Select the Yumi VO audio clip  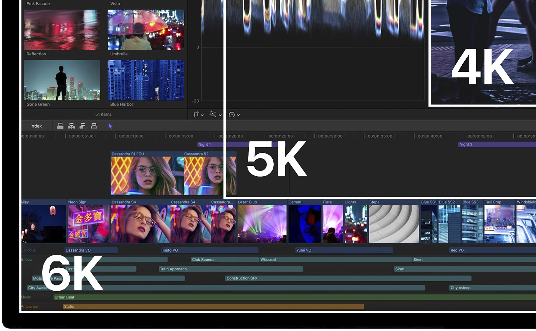(x=344, y=250)
